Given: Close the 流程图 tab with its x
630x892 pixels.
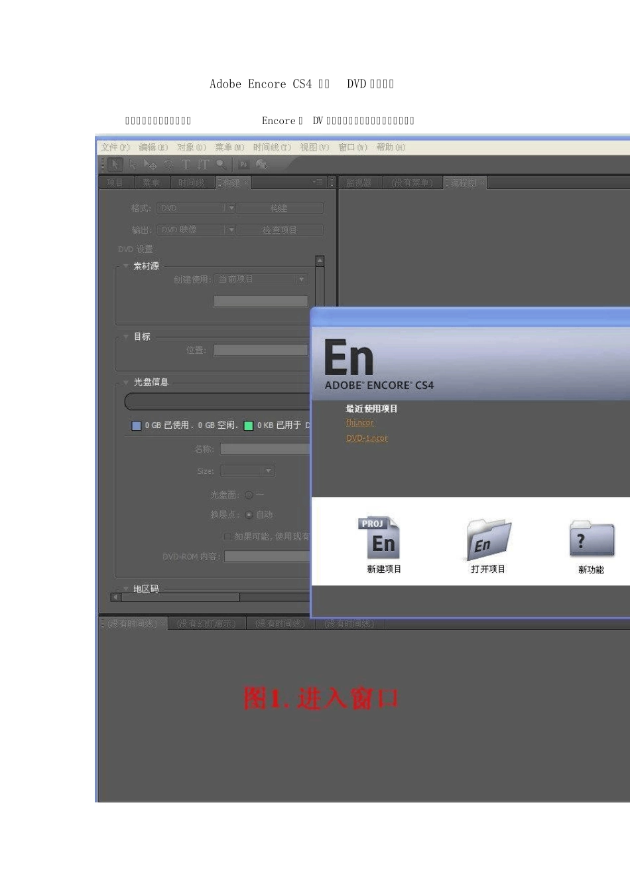Looking at the screenshot, I should click(483, 183).
